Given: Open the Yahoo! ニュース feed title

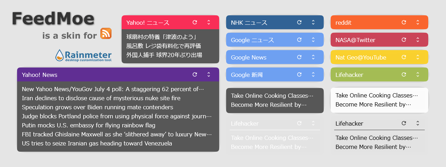Looking at the screenshot, I should tap(148, 23).
